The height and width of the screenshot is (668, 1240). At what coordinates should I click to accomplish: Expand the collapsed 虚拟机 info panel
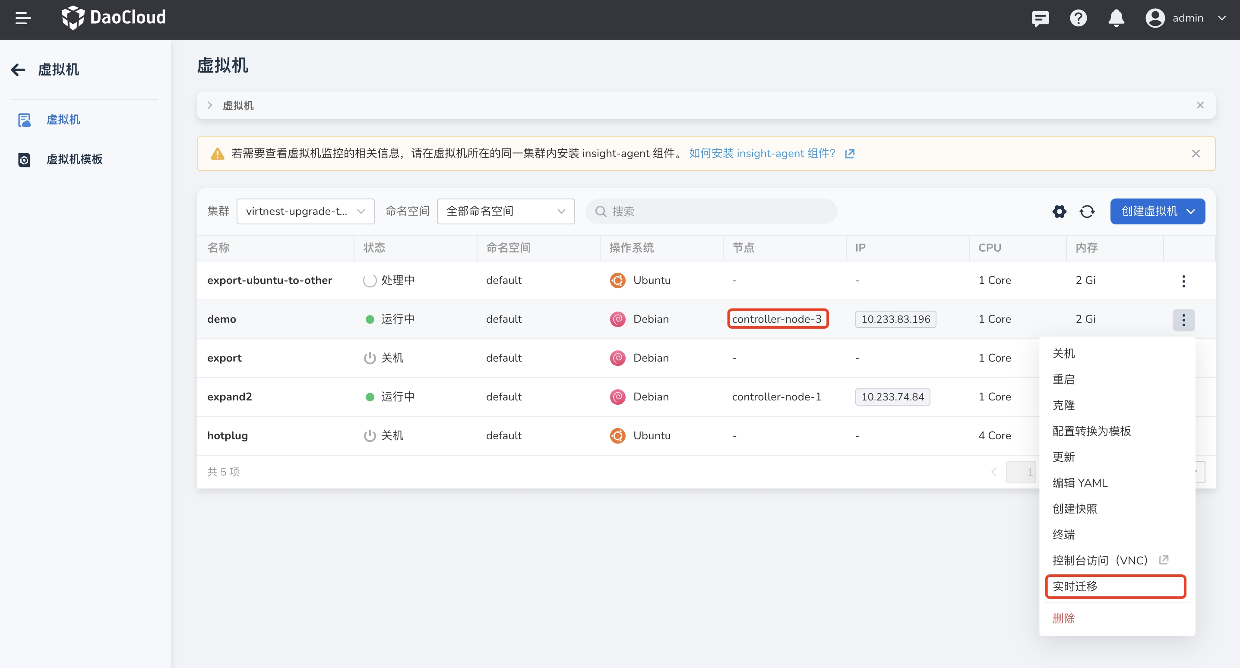pyautogui.click(x=210, y=105)
